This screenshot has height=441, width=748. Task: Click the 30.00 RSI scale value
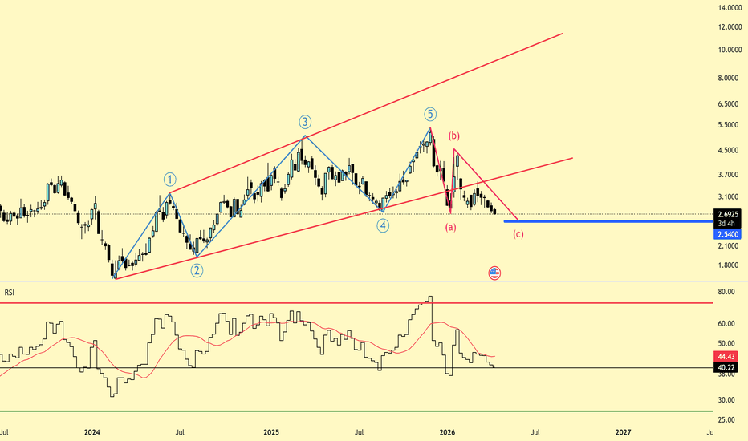(x=726, y=400)
